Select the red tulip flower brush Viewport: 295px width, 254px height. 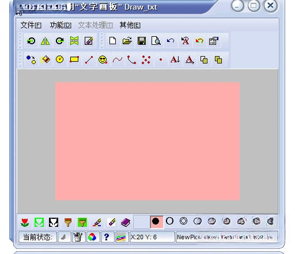pyautogui.click(x=25, y=222)
